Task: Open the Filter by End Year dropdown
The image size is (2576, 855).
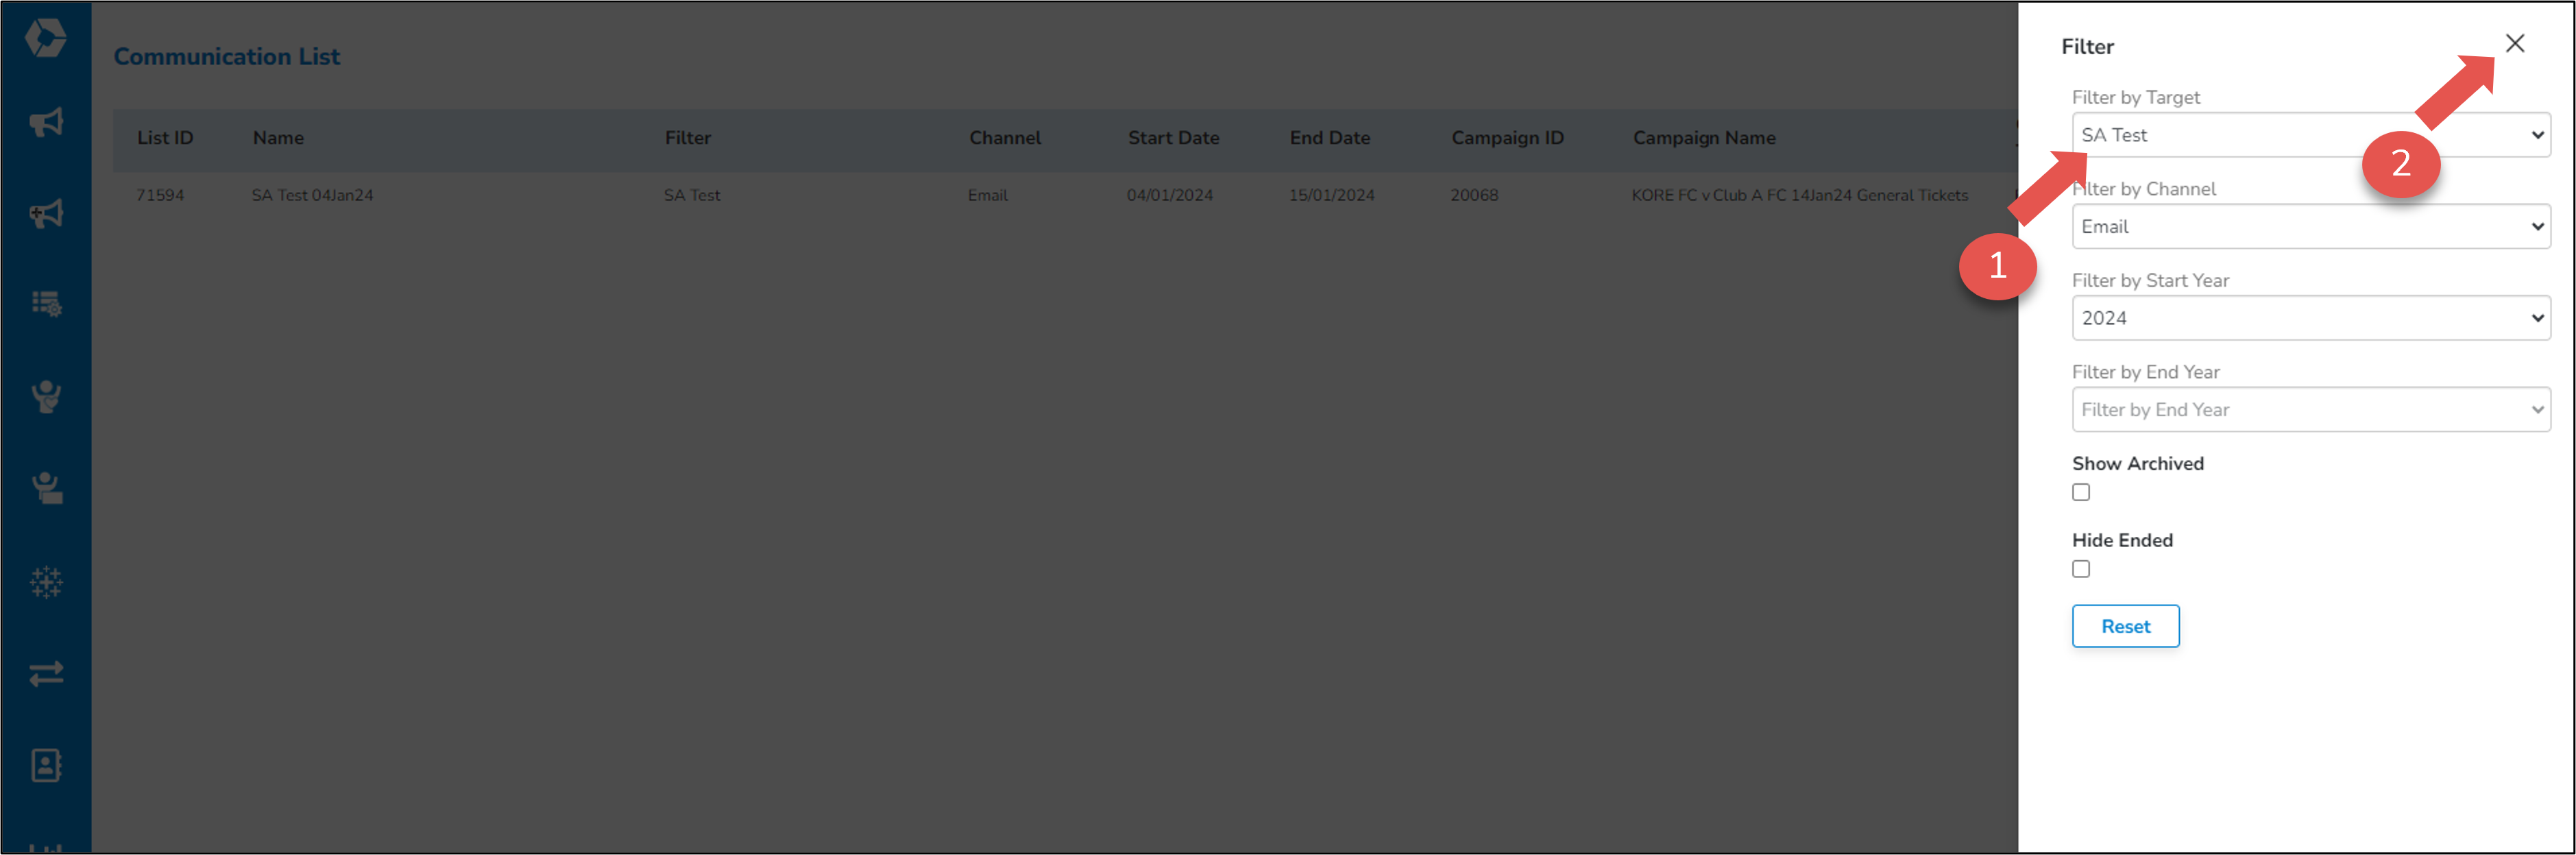Action: 2310,410
